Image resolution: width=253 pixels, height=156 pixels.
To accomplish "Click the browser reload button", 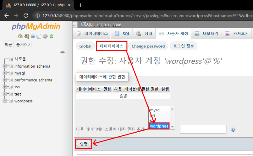I will [x=26, y=16].
